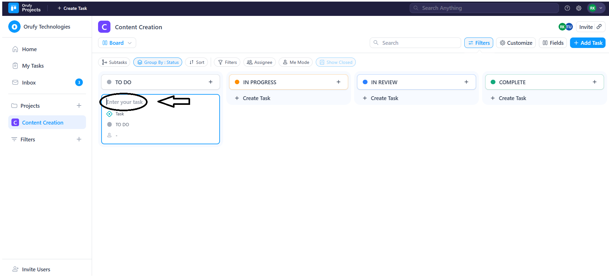Click the help question mark icon

click(567, 8)
